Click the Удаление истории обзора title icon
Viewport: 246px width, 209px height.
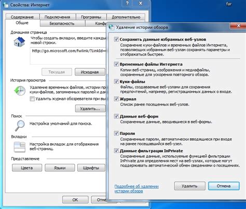pos(111,27)
